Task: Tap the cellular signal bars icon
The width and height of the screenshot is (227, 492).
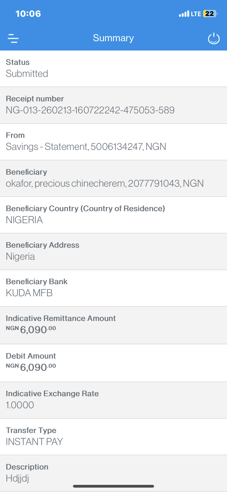Action: point(184,14)
